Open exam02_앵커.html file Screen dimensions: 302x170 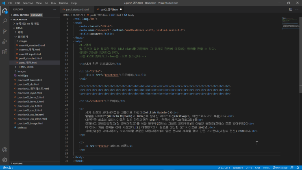[29, 50]
